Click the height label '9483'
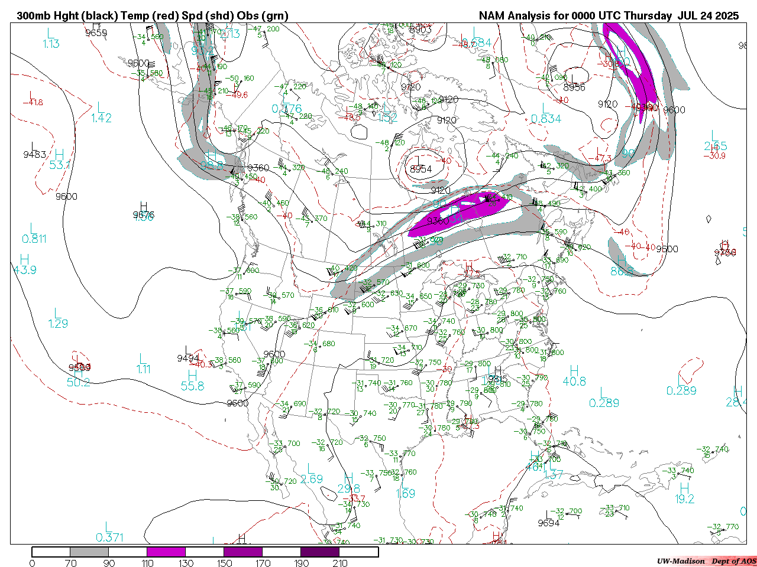The height and width of the screenshot is (567, 757). (35, 155)
